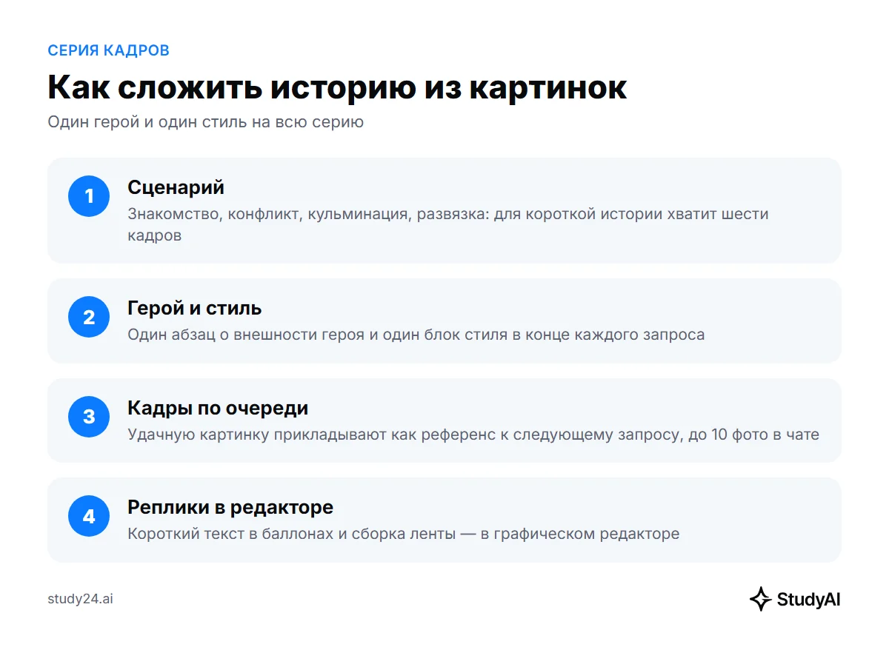Click the number 1 circle badge

89,196
